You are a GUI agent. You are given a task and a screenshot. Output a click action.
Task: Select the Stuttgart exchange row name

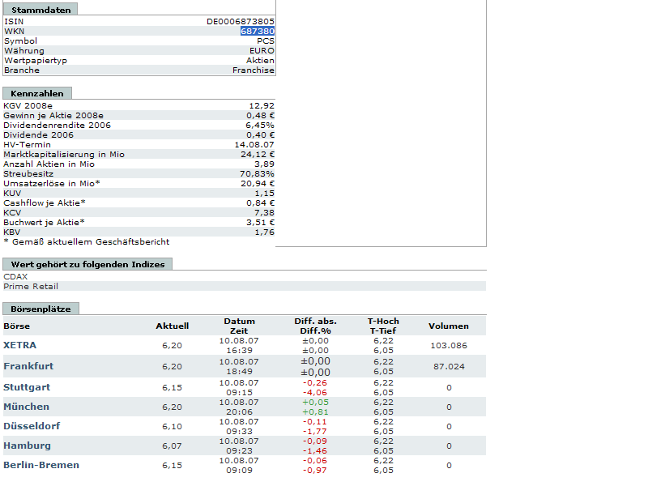click(27, 387)
